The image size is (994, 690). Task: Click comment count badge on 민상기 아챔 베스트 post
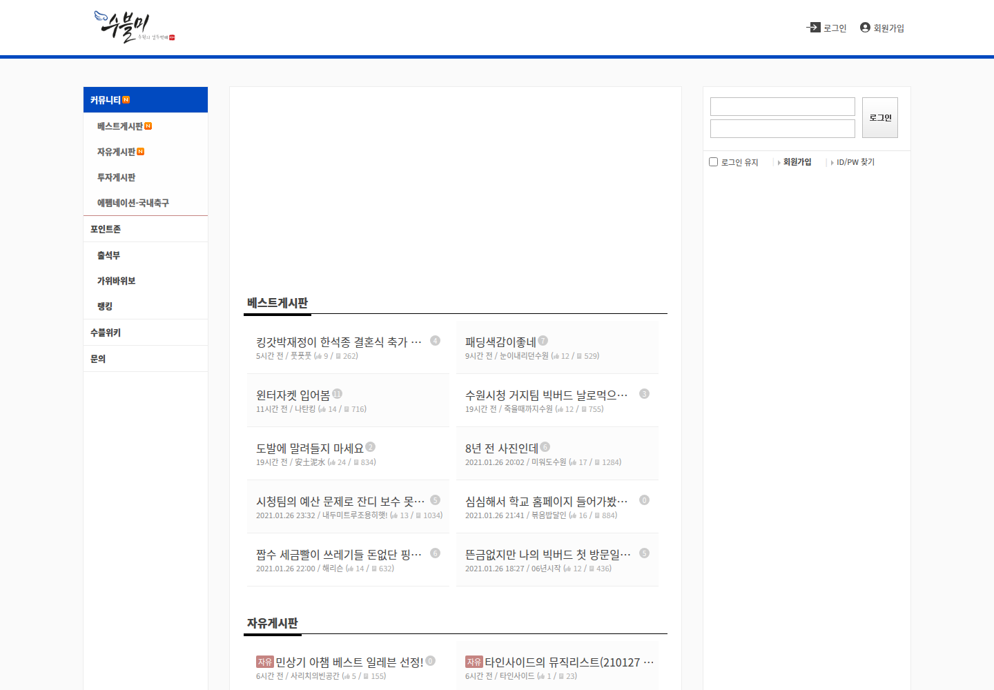point(430,661)
